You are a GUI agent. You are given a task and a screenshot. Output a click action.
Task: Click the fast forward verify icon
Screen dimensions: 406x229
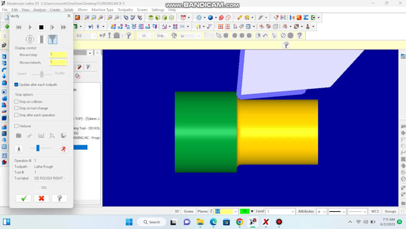tap(63, 27)
